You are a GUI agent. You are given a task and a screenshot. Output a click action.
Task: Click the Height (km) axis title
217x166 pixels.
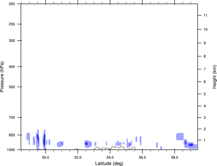tap(214, 77)
